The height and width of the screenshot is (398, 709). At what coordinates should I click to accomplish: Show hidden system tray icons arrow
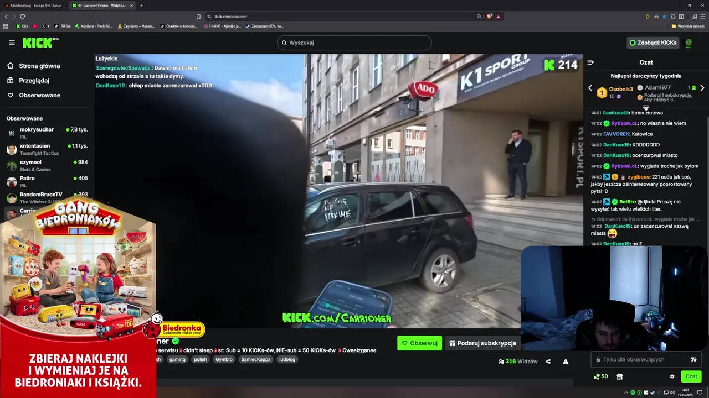(626, 392)
